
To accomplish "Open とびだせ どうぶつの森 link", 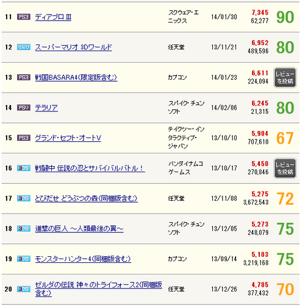I will pyautogui.click(x=87, y=198).
